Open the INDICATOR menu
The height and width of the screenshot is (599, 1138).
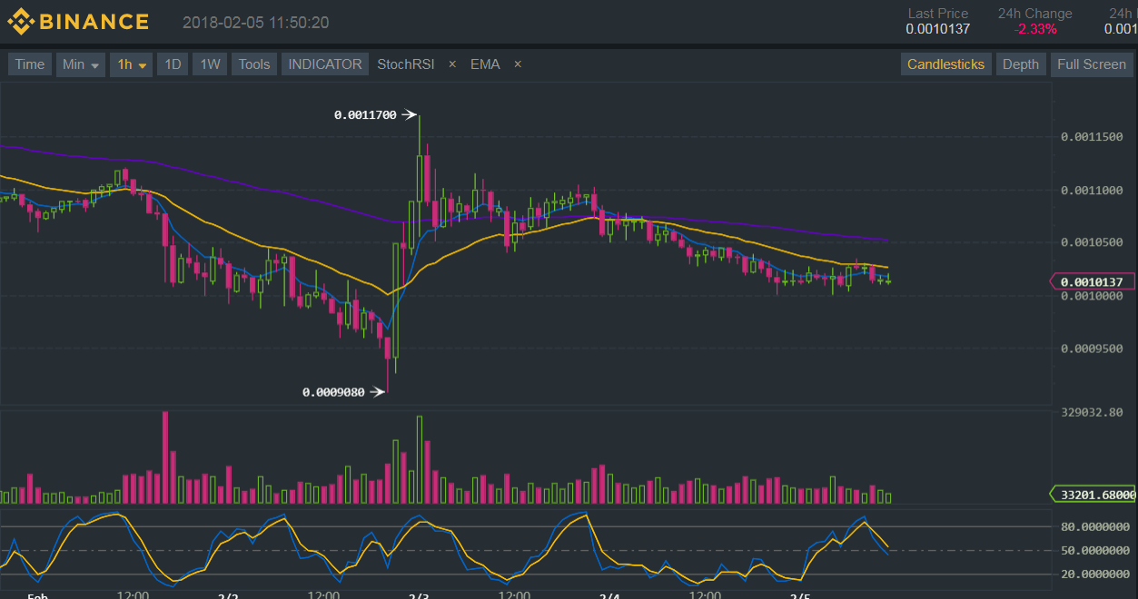coord(325,64)
